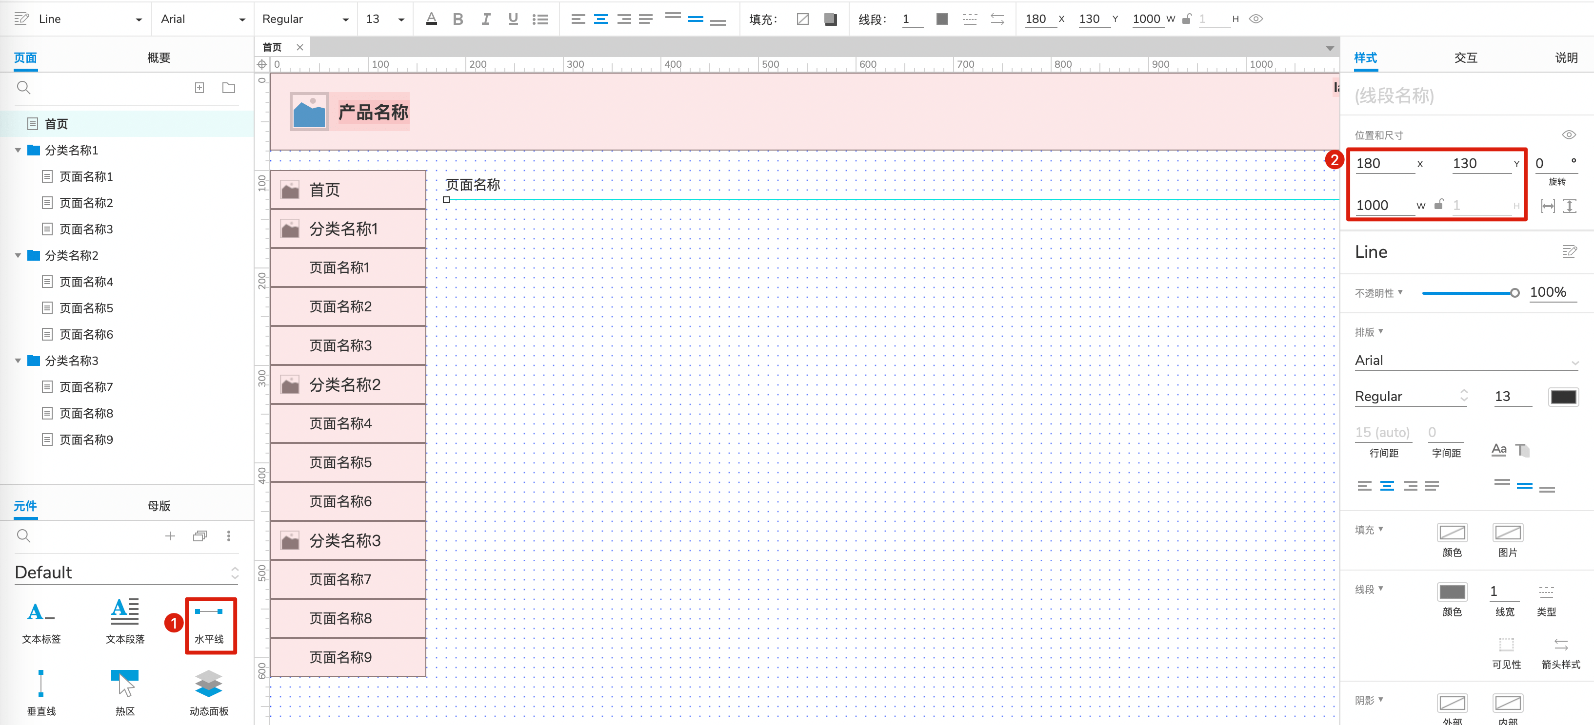The height and width of the screenshot is (725, 1594).
Task: Toggle visibility eye in position section
Action: pyautogui.click(x=1569, y=135)
